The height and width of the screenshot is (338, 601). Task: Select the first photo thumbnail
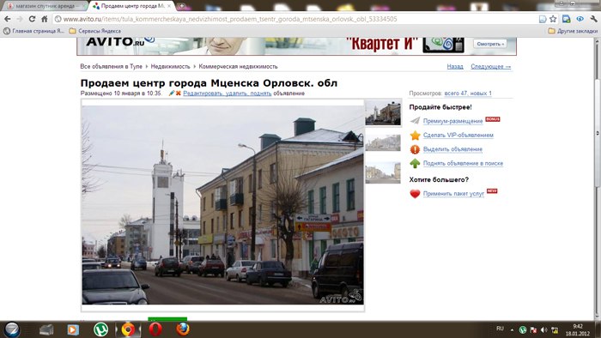[383, 112]
